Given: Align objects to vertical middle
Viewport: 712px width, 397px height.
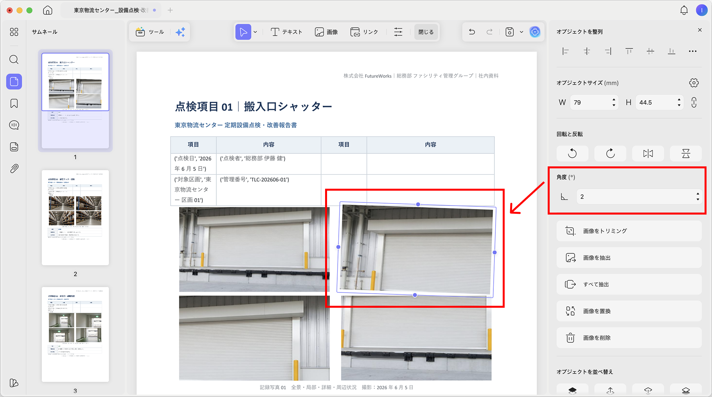Looking at the screenshot, I should click(650, 51).
